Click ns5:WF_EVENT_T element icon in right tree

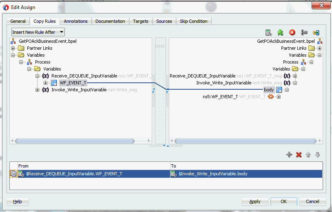270,97
